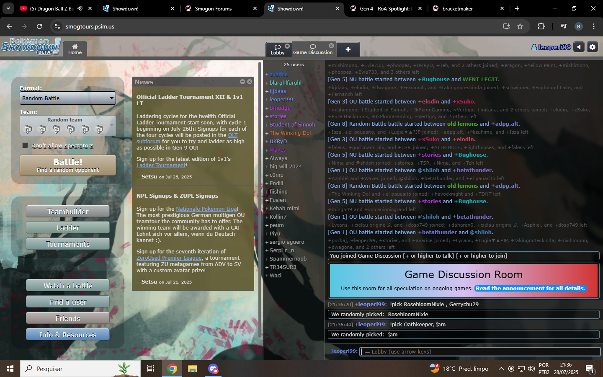This screenshot has width=603, height=377.
Task: Open Showdown options gear icon
Action: tap(592, 47)
